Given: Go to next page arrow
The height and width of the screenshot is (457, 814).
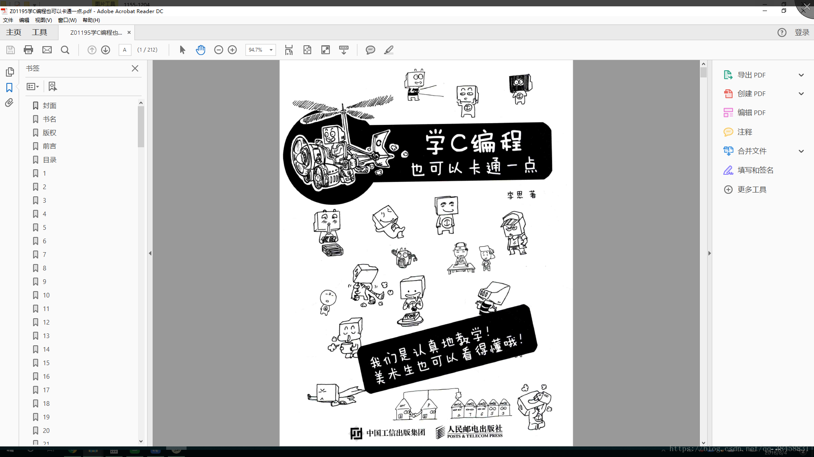Looking at the screenshot, I should 106,50.
